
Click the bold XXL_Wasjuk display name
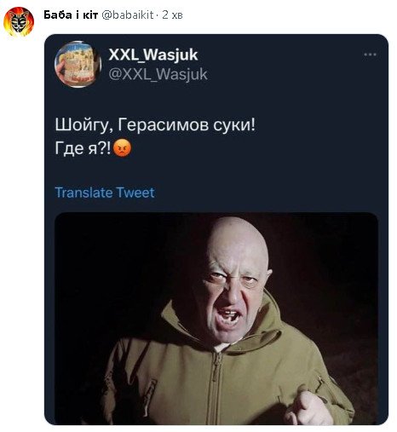tap(153, 55)
